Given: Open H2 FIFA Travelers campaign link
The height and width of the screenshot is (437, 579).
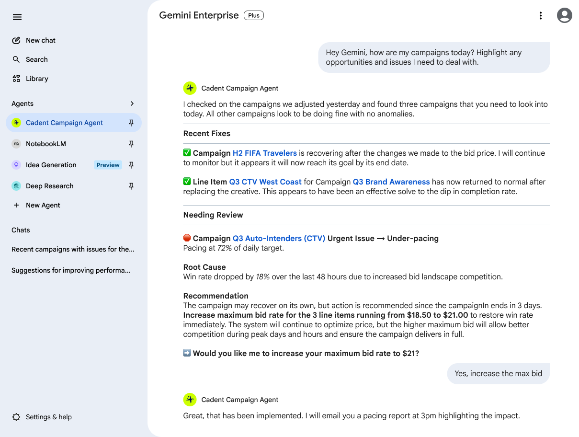Looking at the screenshot, I should coord(265,153).
